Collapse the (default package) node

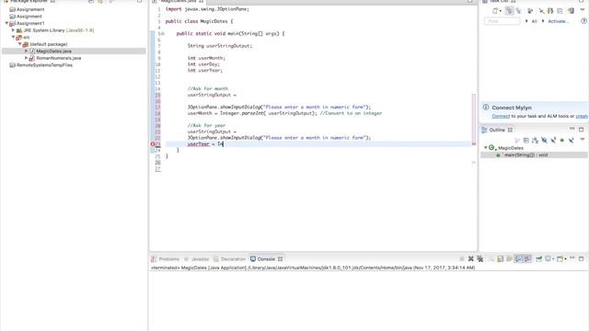click(20, 44)
